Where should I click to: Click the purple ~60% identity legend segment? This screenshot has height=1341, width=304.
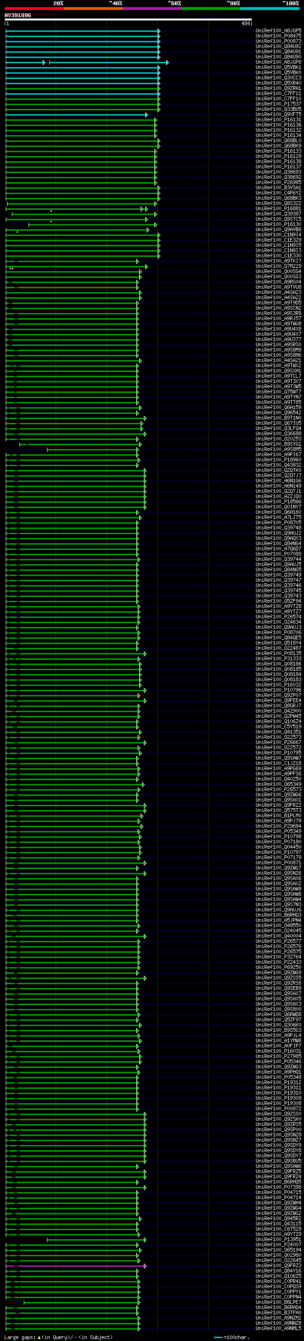click(x=152, y=9)
